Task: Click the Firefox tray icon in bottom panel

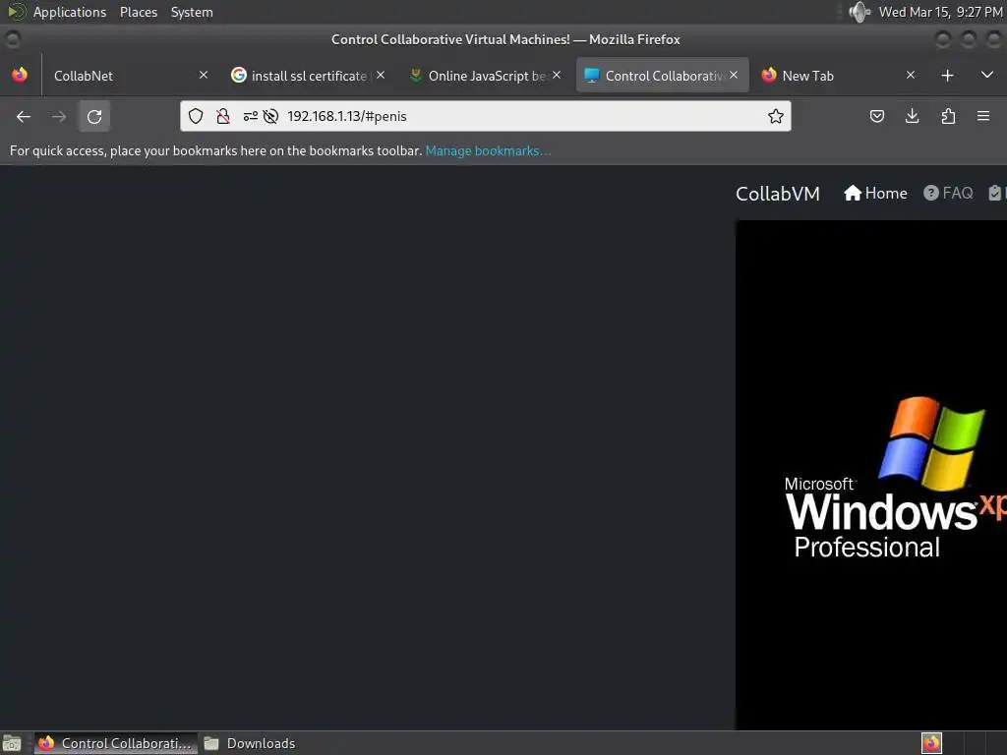Action: [x=931, y=743]
